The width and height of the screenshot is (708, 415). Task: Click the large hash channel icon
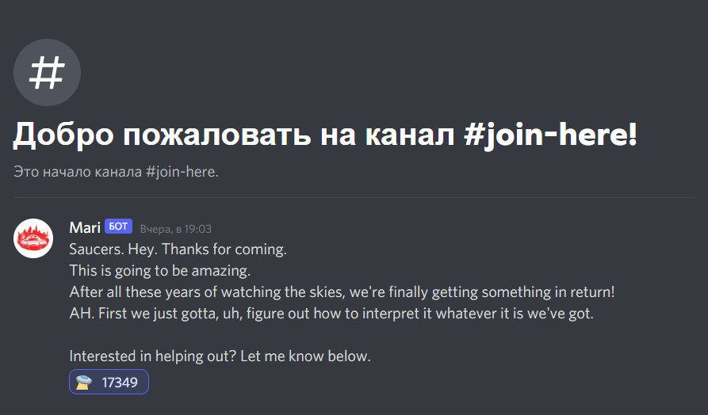click(x=47, y=73)
